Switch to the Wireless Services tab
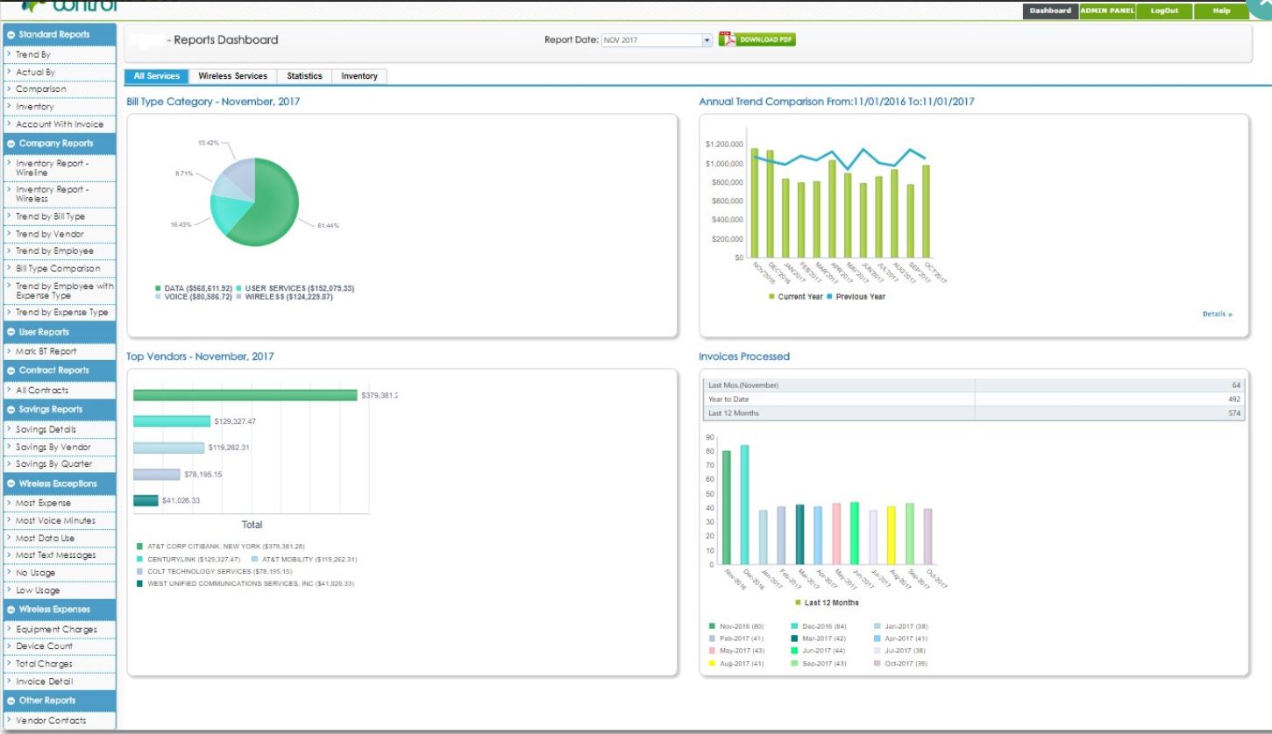The height and width of the screenshot is (734, 1272). tap(232, 76)
